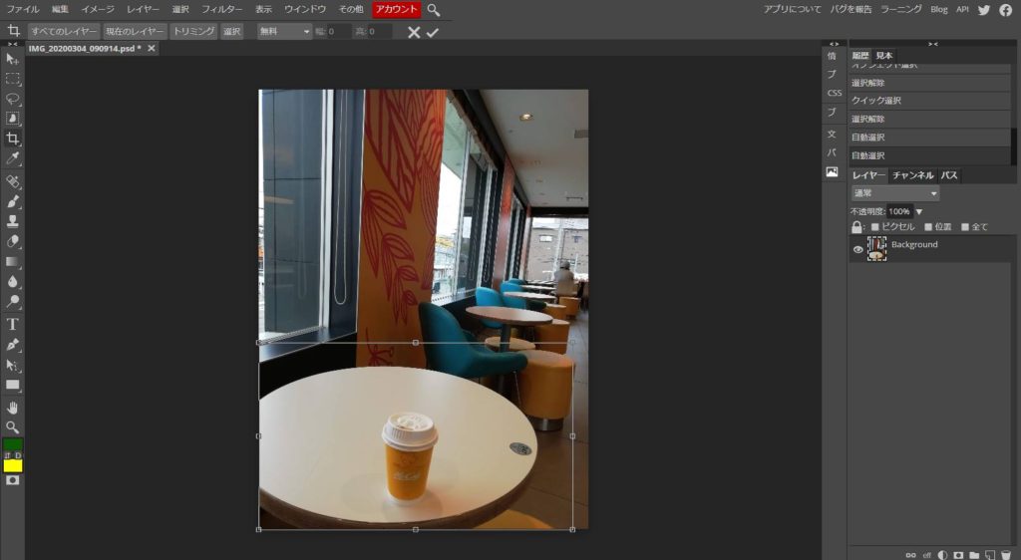The width and height of the screenshot is (1021, 560).
Task: Click the search magnifier in menu bar
Action: pos(434,10)
